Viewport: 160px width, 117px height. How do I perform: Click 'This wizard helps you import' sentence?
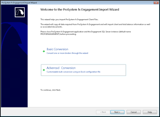point(69,19)
